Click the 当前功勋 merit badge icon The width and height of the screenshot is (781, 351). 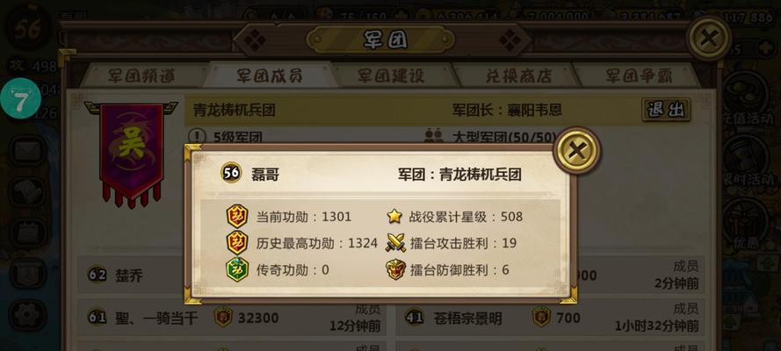pos(237,216)
